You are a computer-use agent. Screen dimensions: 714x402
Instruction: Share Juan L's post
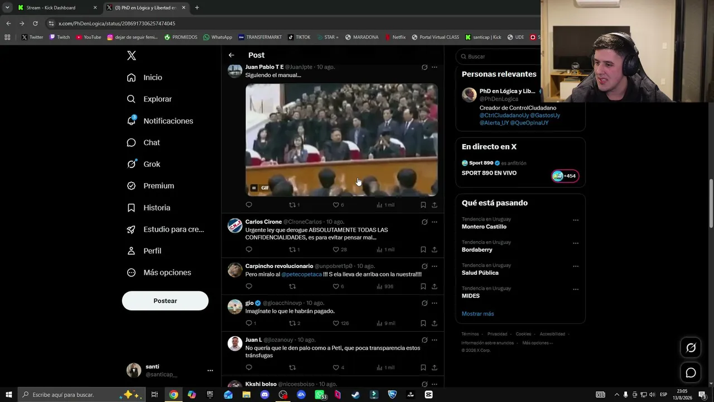coord(435,367)
